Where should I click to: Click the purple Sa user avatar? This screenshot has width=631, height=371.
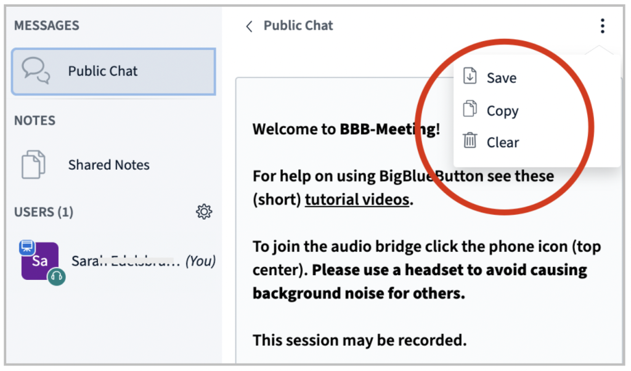coord(40,261)
